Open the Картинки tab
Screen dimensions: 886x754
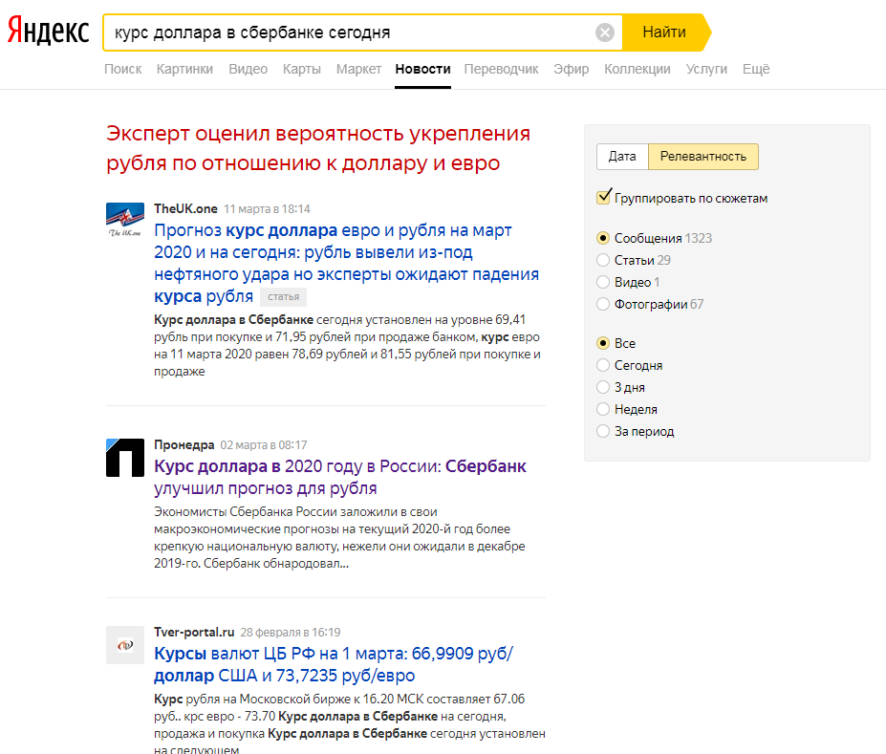[x=184, y=69]
